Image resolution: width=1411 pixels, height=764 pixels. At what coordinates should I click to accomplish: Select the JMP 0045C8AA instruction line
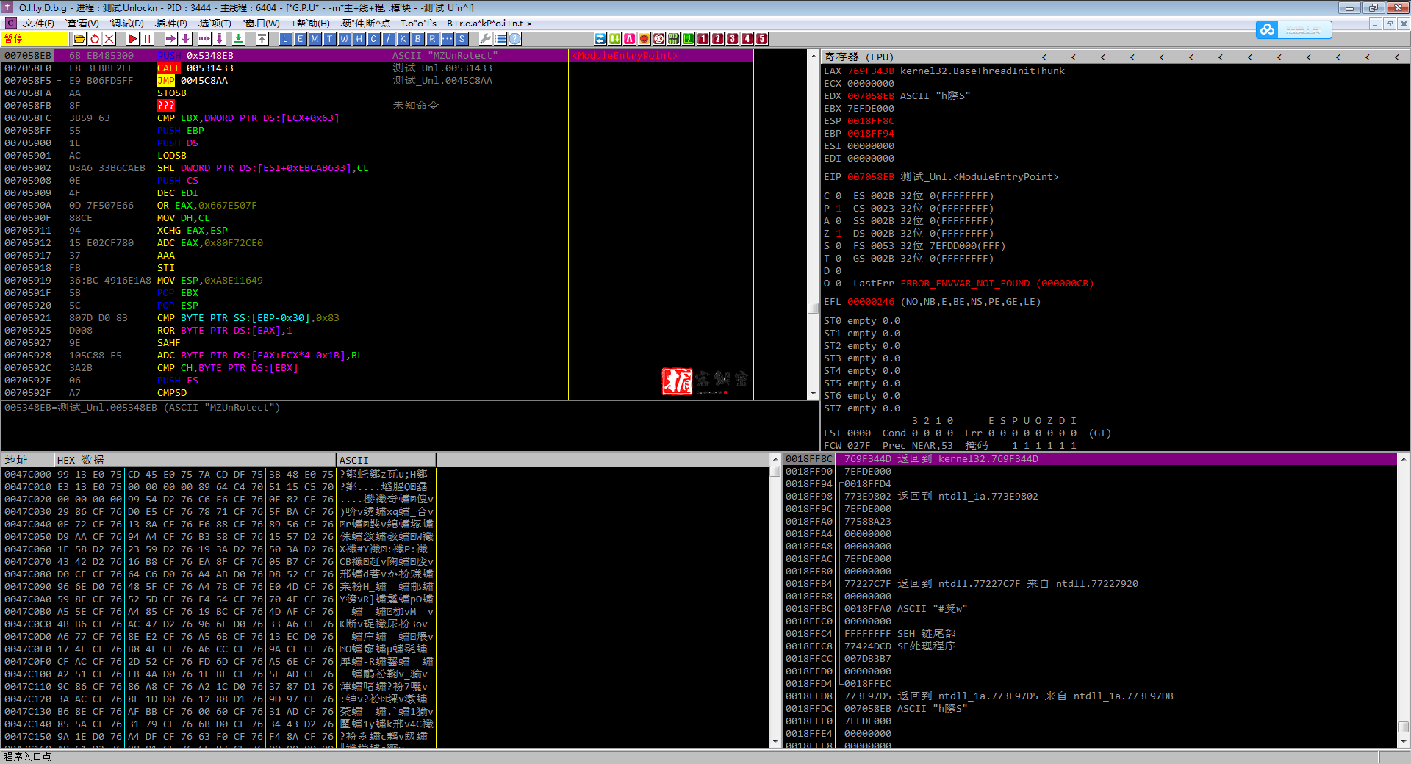pos(193,81)
